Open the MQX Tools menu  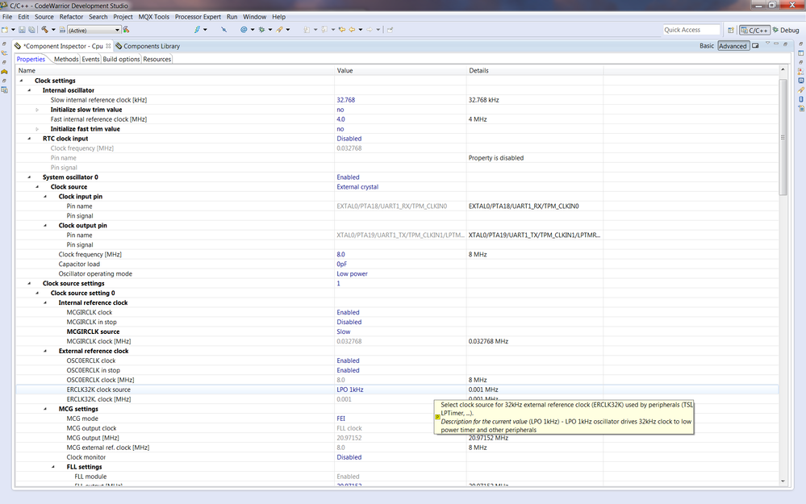tap(153, 17)
